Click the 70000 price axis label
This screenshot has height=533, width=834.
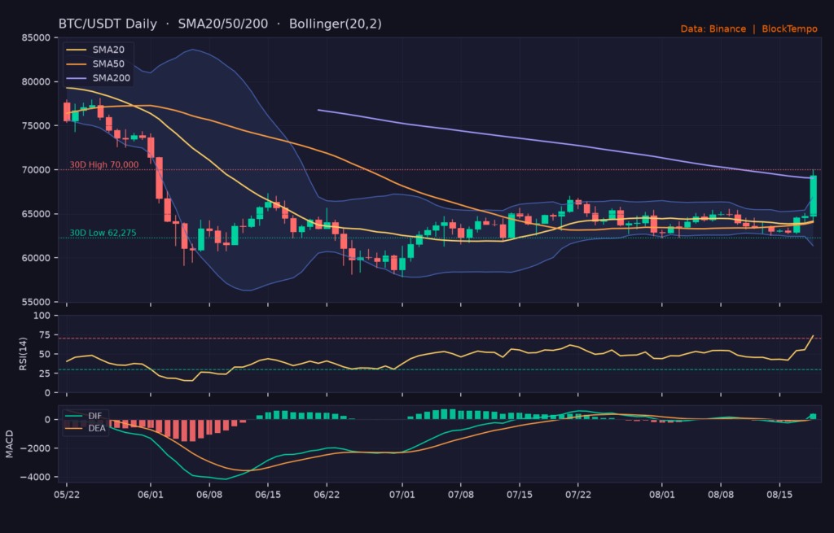(36, 170)
